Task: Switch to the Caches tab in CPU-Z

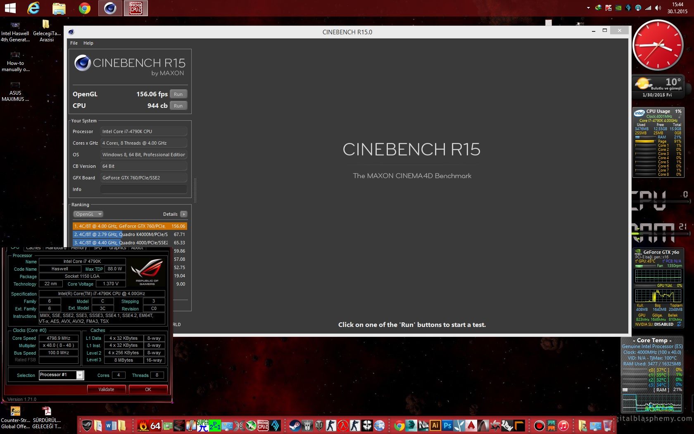Action: tap(33, 248)
